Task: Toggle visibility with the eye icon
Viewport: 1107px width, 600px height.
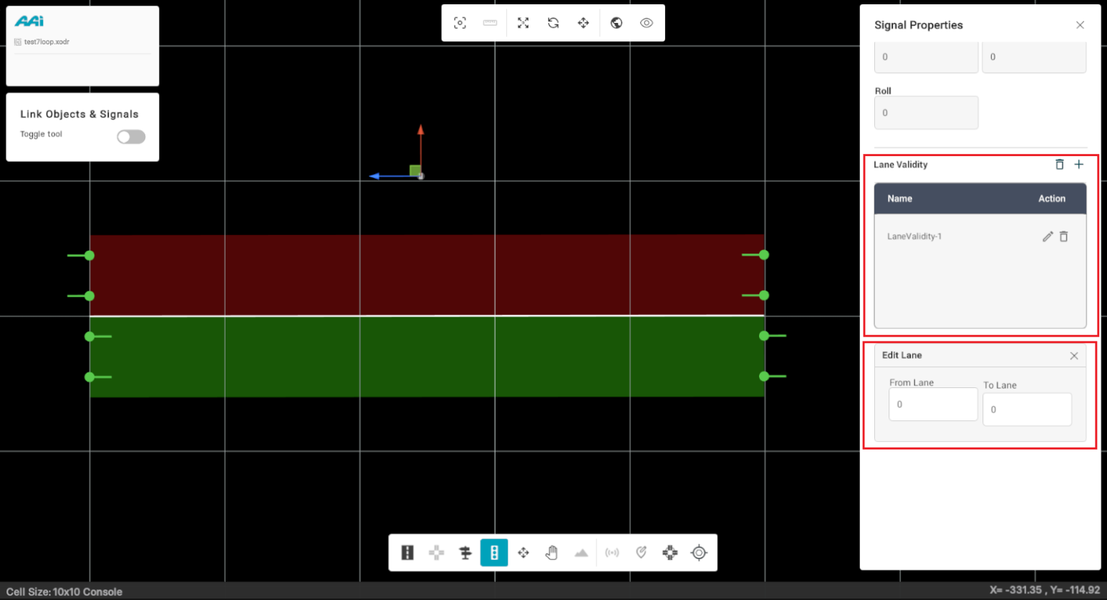Action: click(647, 23)
